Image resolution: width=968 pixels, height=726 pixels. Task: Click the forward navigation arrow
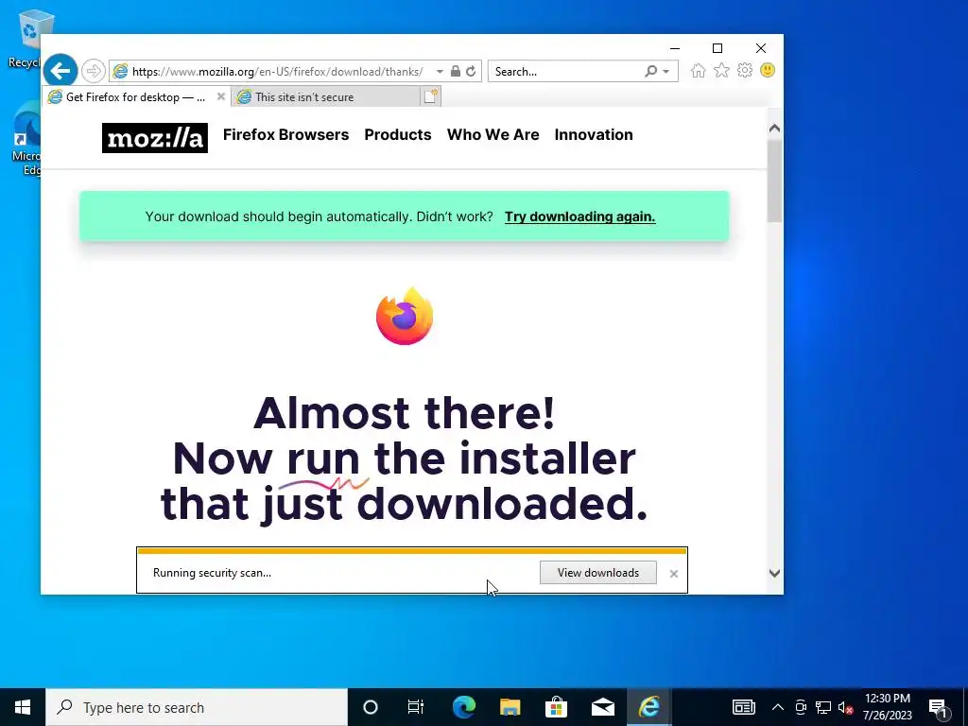94,71
